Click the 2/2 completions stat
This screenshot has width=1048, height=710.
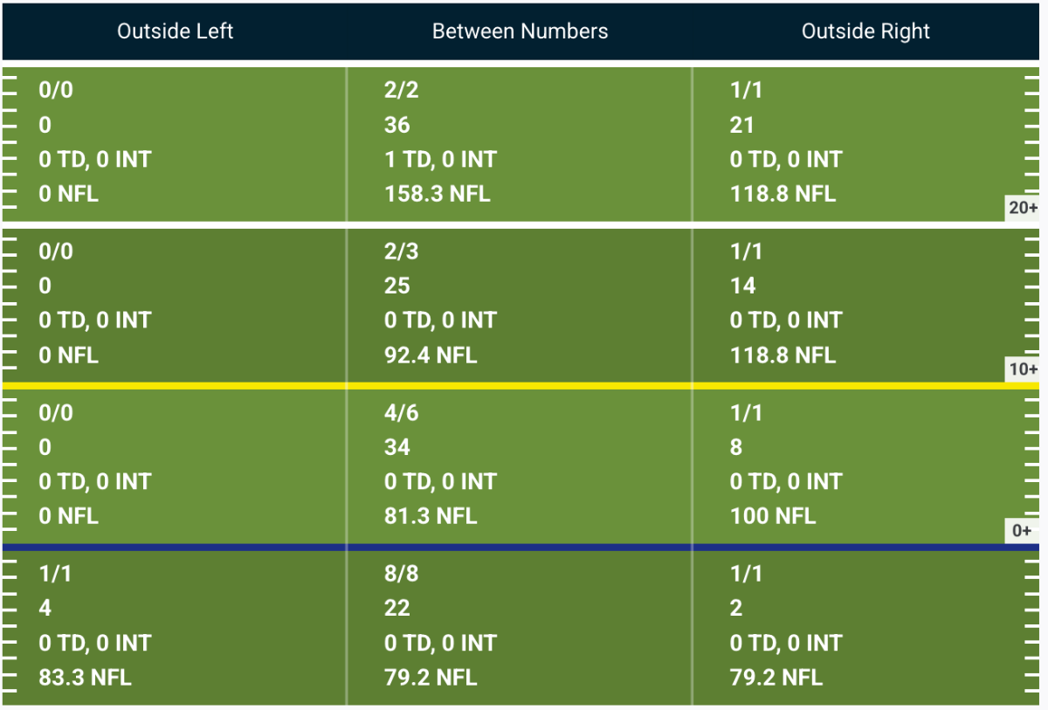[x=401, y=90]
